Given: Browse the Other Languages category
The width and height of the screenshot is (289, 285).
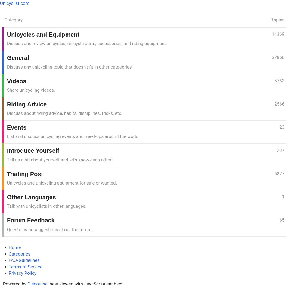Looking at the screenshot, I should tap(31, 197).
